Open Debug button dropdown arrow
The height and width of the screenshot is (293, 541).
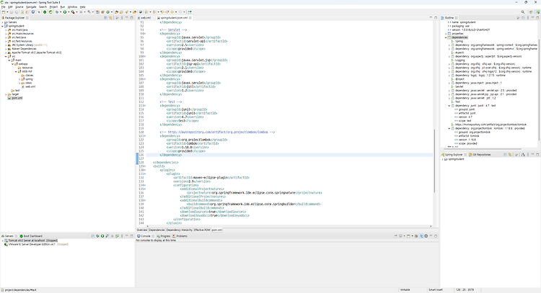pyautogui.click(x=61, y=12)
